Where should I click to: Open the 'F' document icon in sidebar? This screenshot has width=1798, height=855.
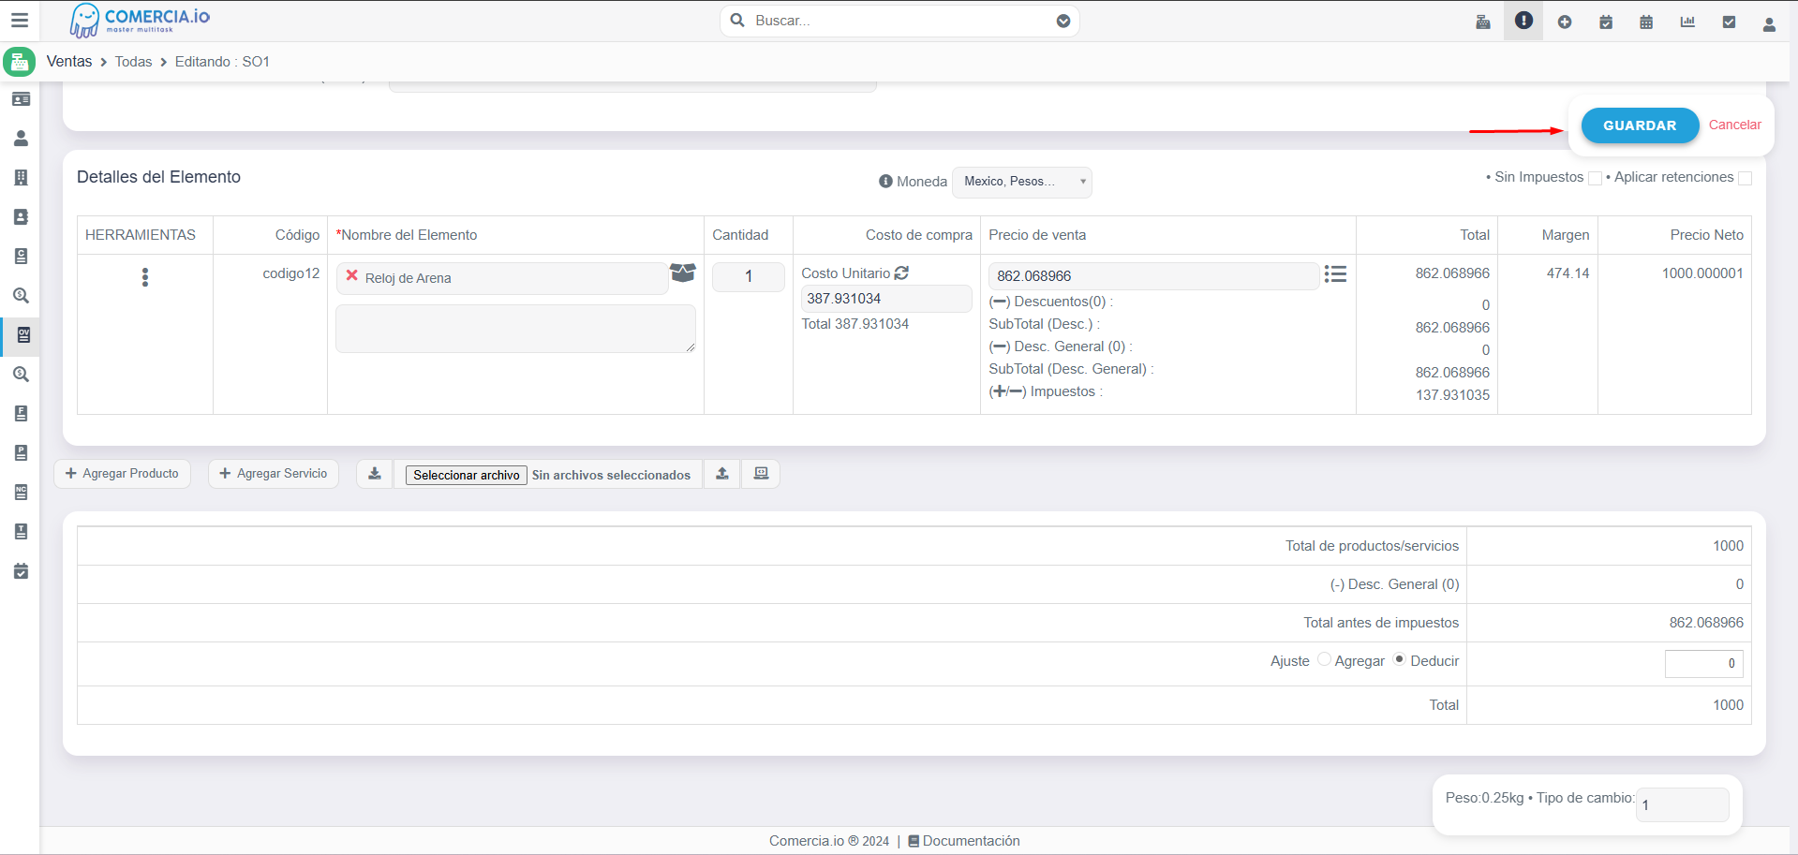coord(21,414)
